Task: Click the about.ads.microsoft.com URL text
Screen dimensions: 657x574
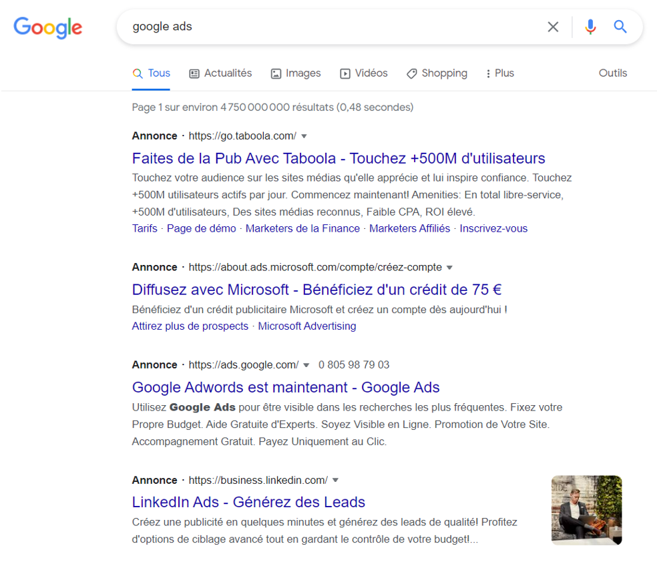Action: click(315, 267)
